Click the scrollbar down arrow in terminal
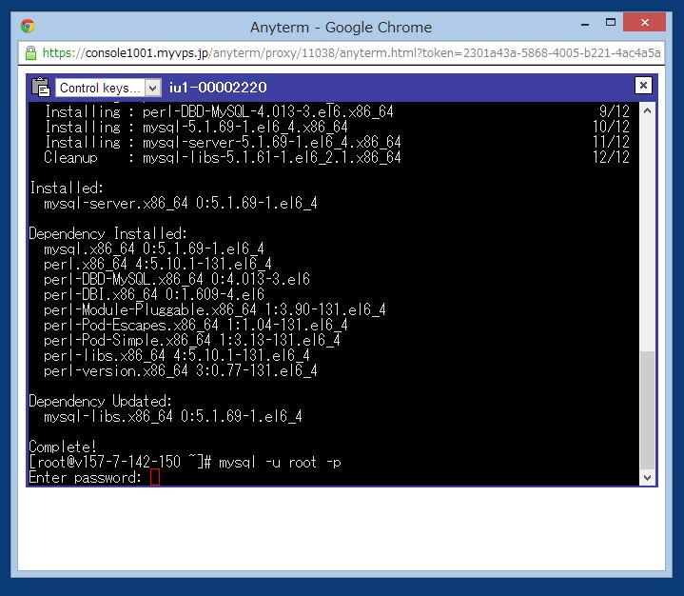The width and height of the screenshot is (684, 596). coord(647,478)
